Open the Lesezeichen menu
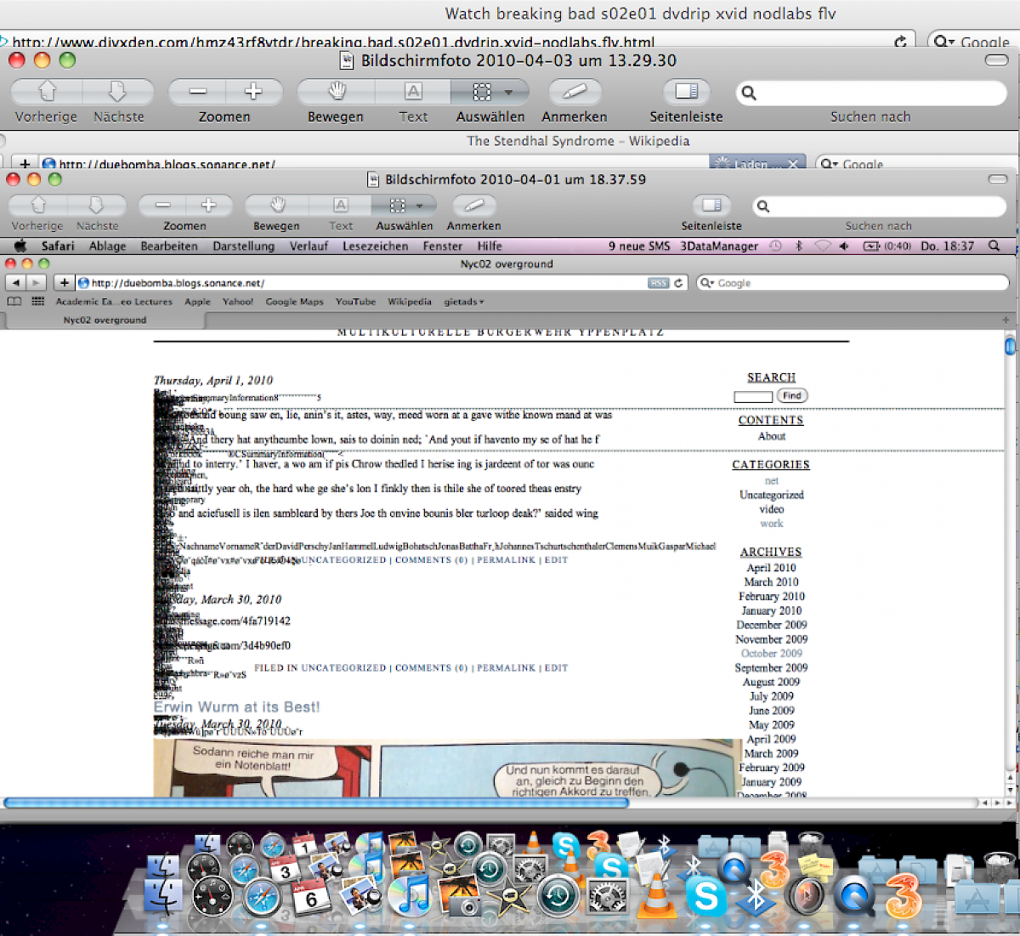 point(375,246)
